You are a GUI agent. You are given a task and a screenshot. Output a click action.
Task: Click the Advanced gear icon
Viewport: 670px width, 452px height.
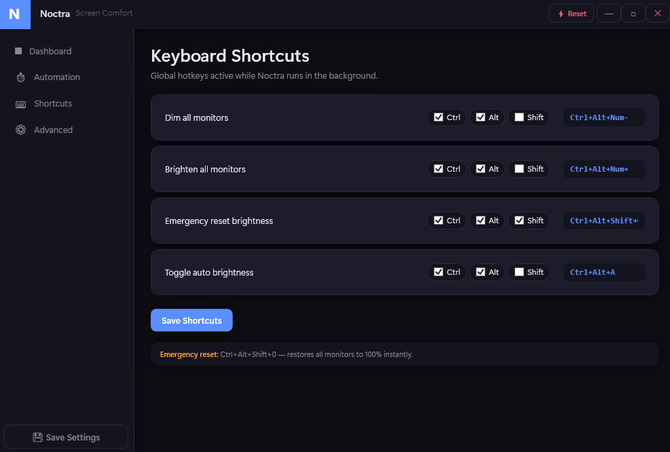pyautogui.click(x=20, y=130)
